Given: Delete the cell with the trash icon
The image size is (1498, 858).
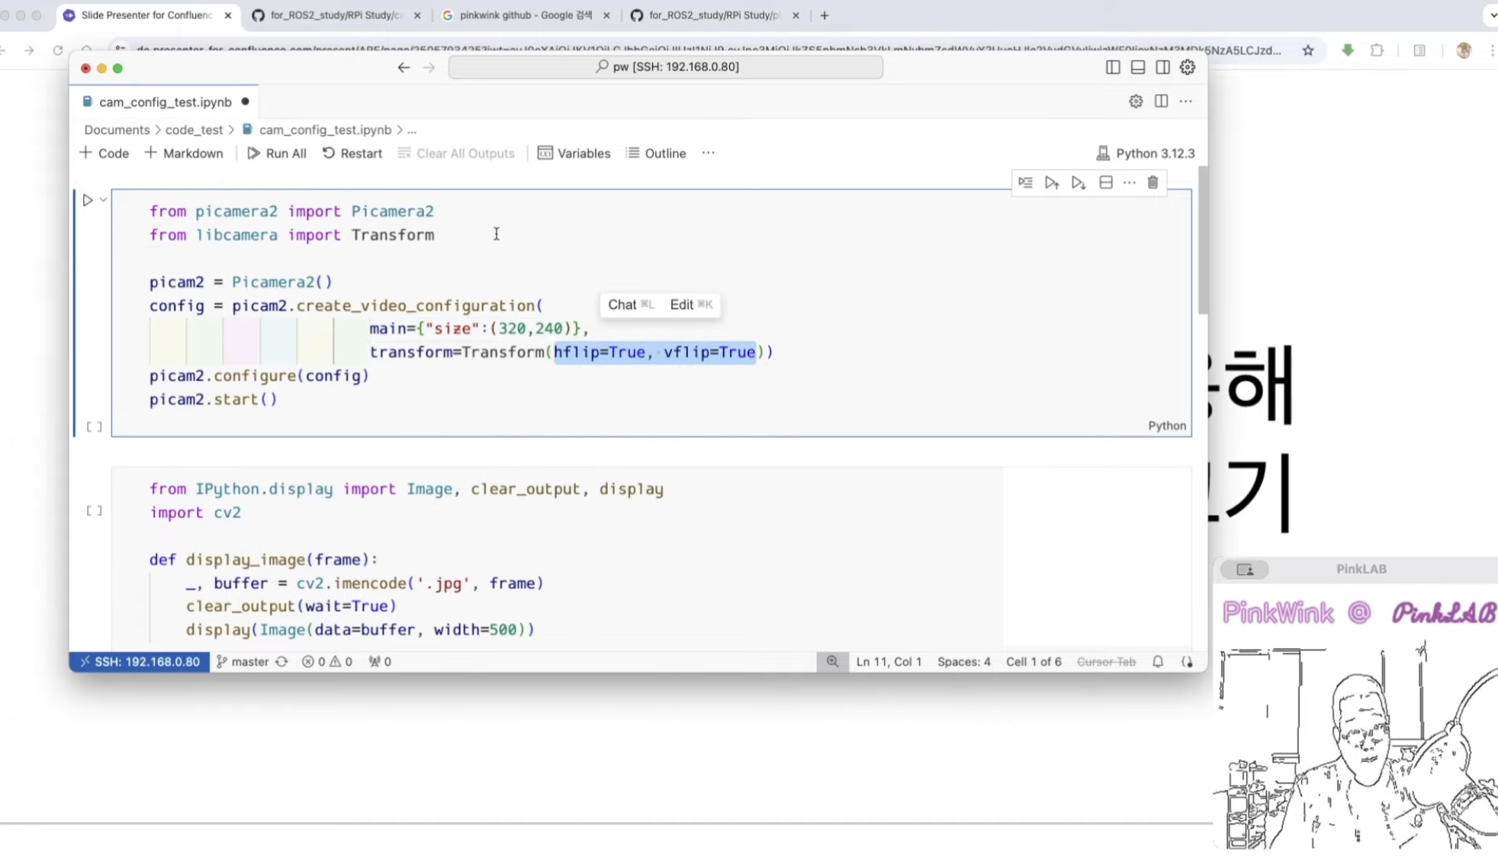Looking at the screenshot, I should [x=1152, y=183].
